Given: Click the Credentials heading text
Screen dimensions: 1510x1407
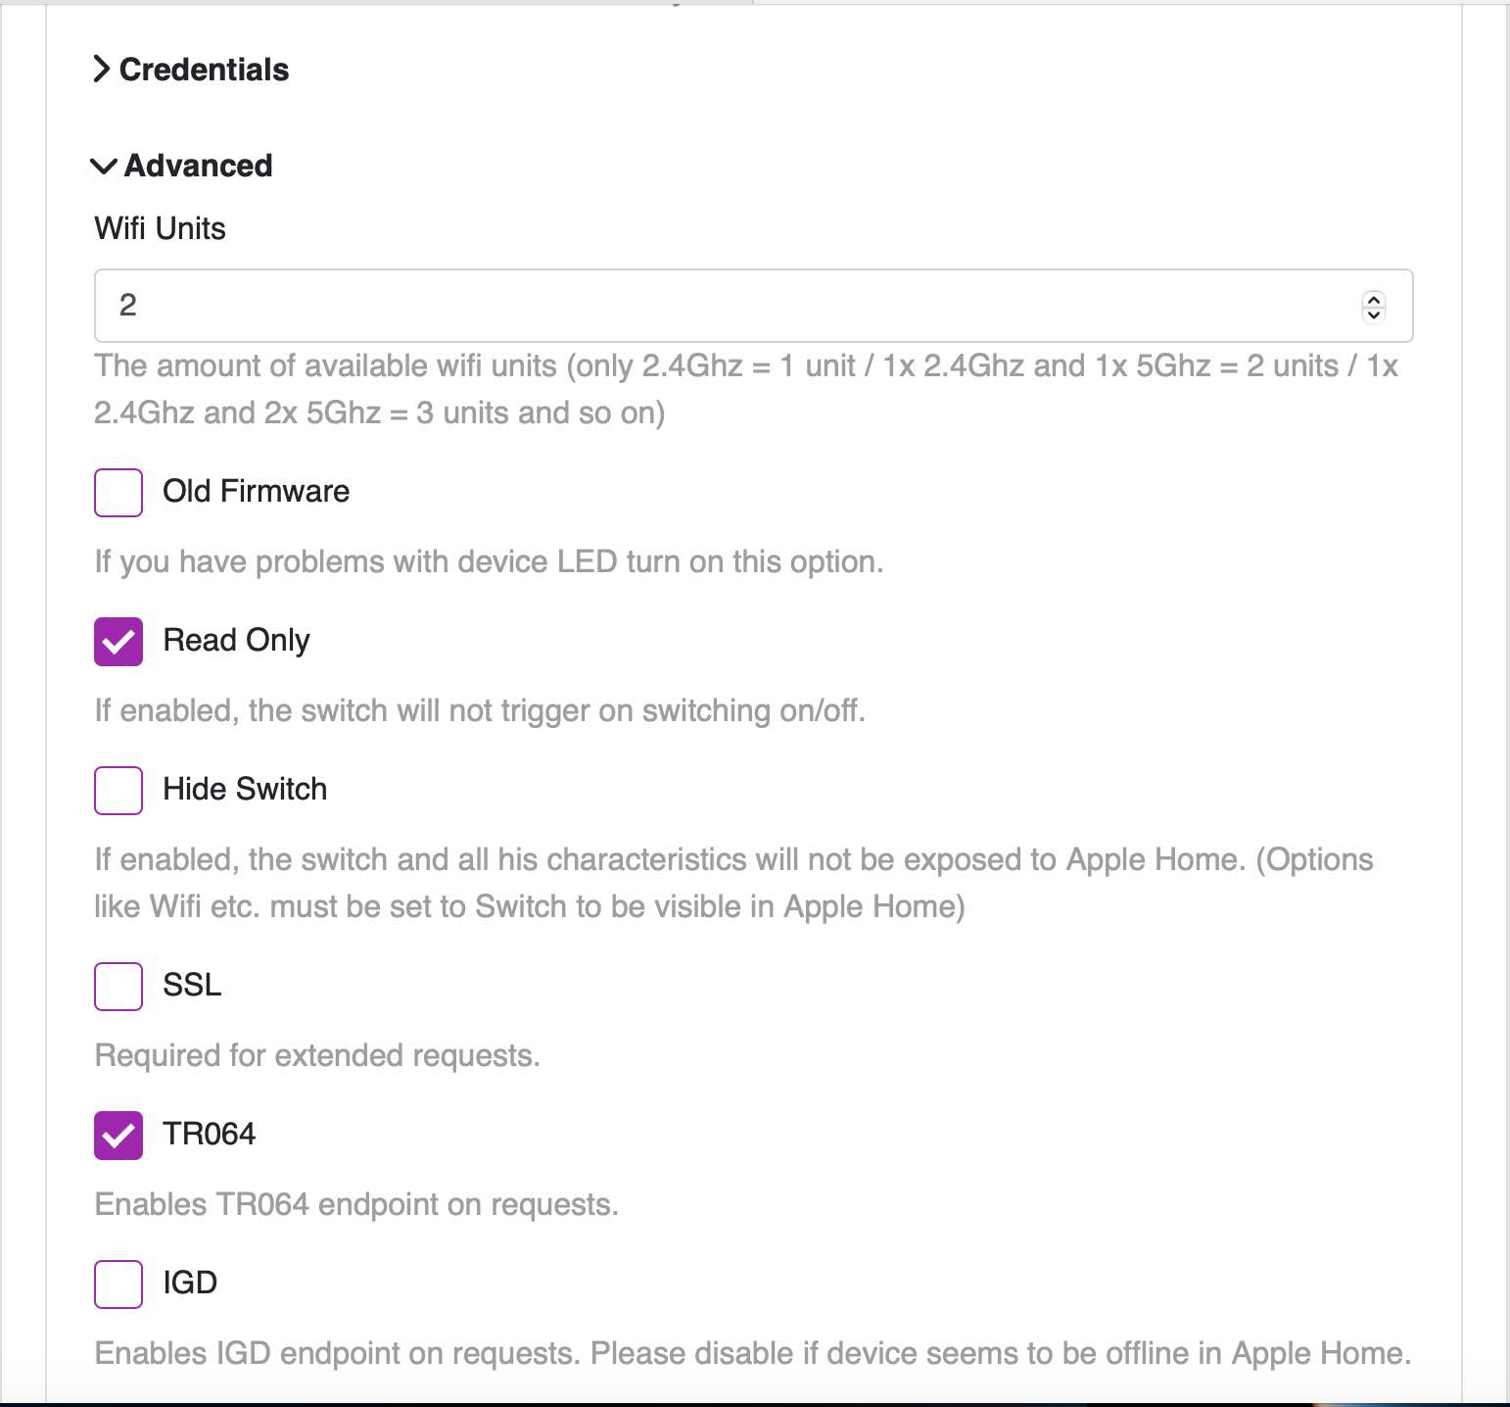Looking at the screenshot, I should pos(204,70).
